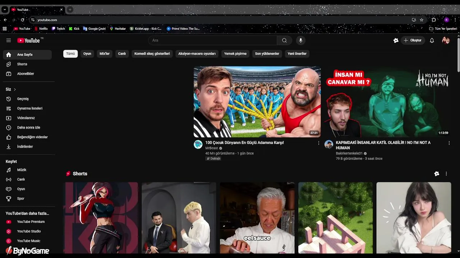Open the Netflix bookmark

coord(41,29)
